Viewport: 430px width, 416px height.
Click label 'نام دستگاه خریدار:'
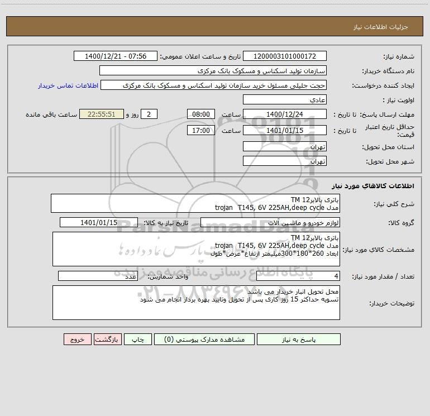pyautogui.click(x=388, y=71)
